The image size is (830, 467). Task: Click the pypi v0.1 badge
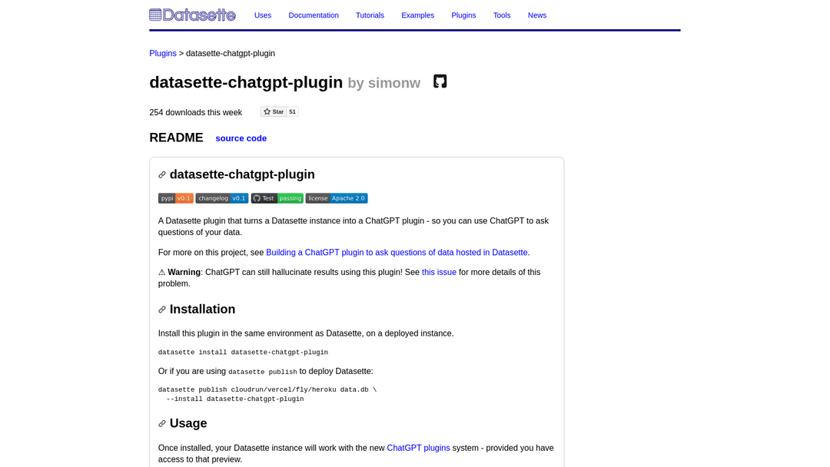(176, 198)
